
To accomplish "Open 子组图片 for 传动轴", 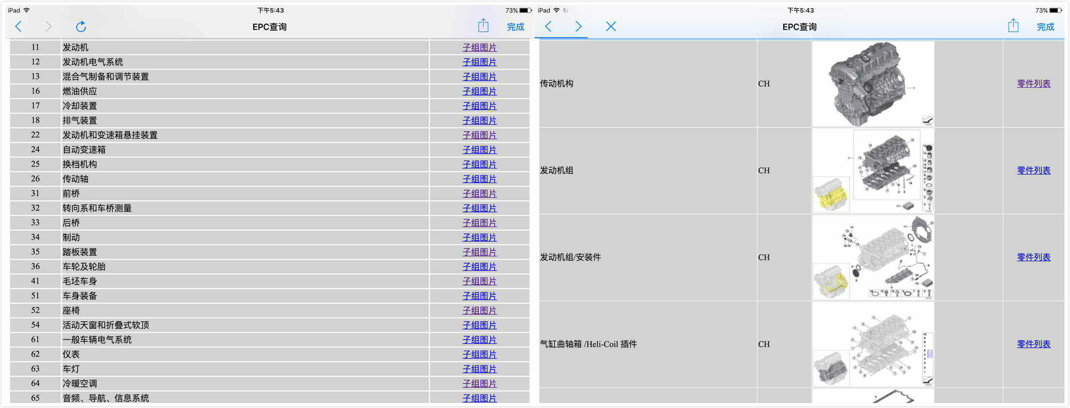I will click(479, 179).
